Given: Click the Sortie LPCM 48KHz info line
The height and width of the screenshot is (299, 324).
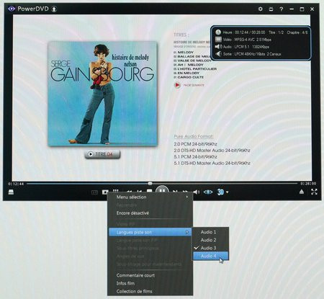Looking at the screenshot, I should pyautogui.click(x=248, y=54).
